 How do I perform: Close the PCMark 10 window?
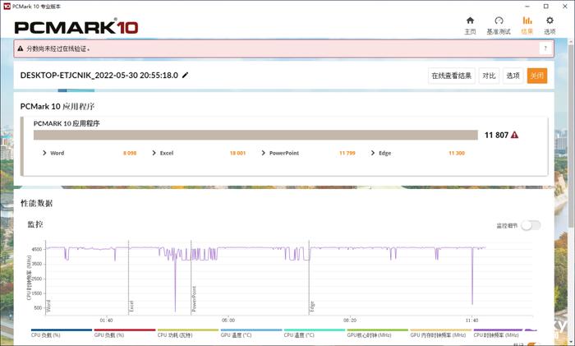point(565,7)
